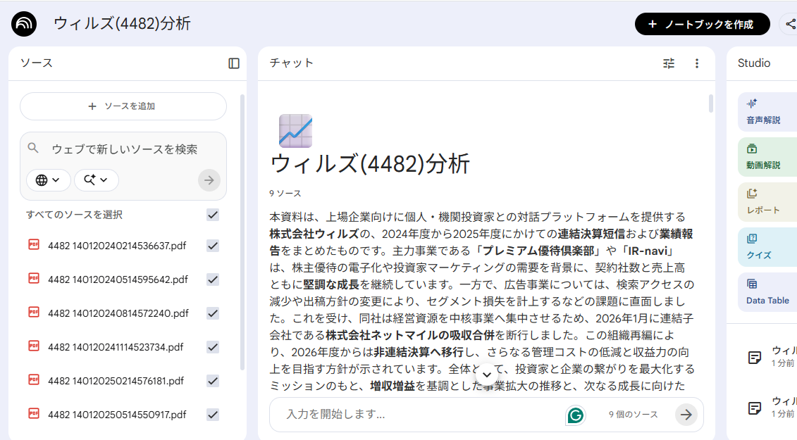Uncheck the 4482 140120250214576181.pdf source
The height and width of the screenshot is (440, 797).
pos(212,381)
